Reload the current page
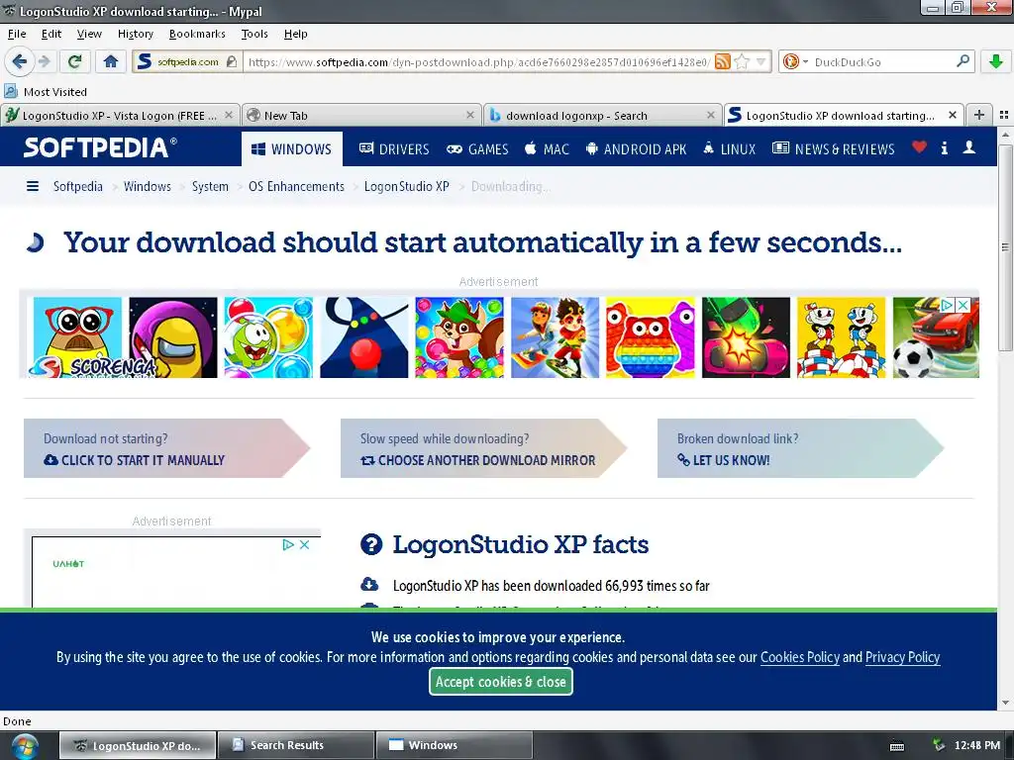Screen dimensions: 1014x760 tap(75, 61)
